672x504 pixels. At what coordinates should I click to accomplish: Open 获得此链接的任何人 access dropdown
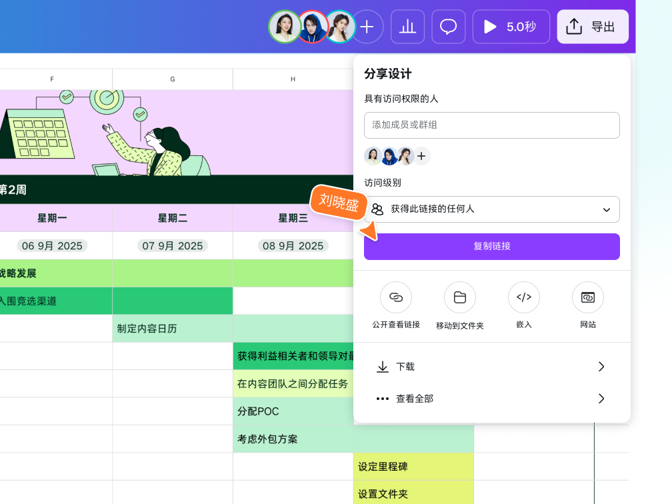tap(491, 209)
